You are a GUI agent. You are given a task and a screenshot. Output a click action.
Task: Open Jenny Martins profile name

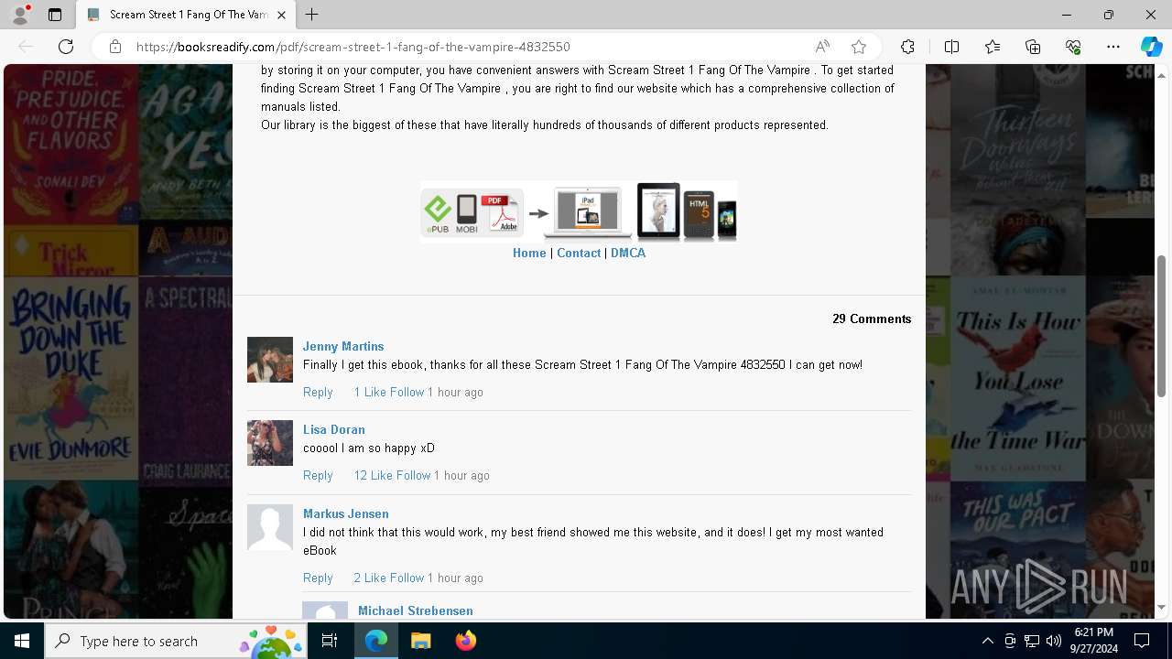coord(343,346)
